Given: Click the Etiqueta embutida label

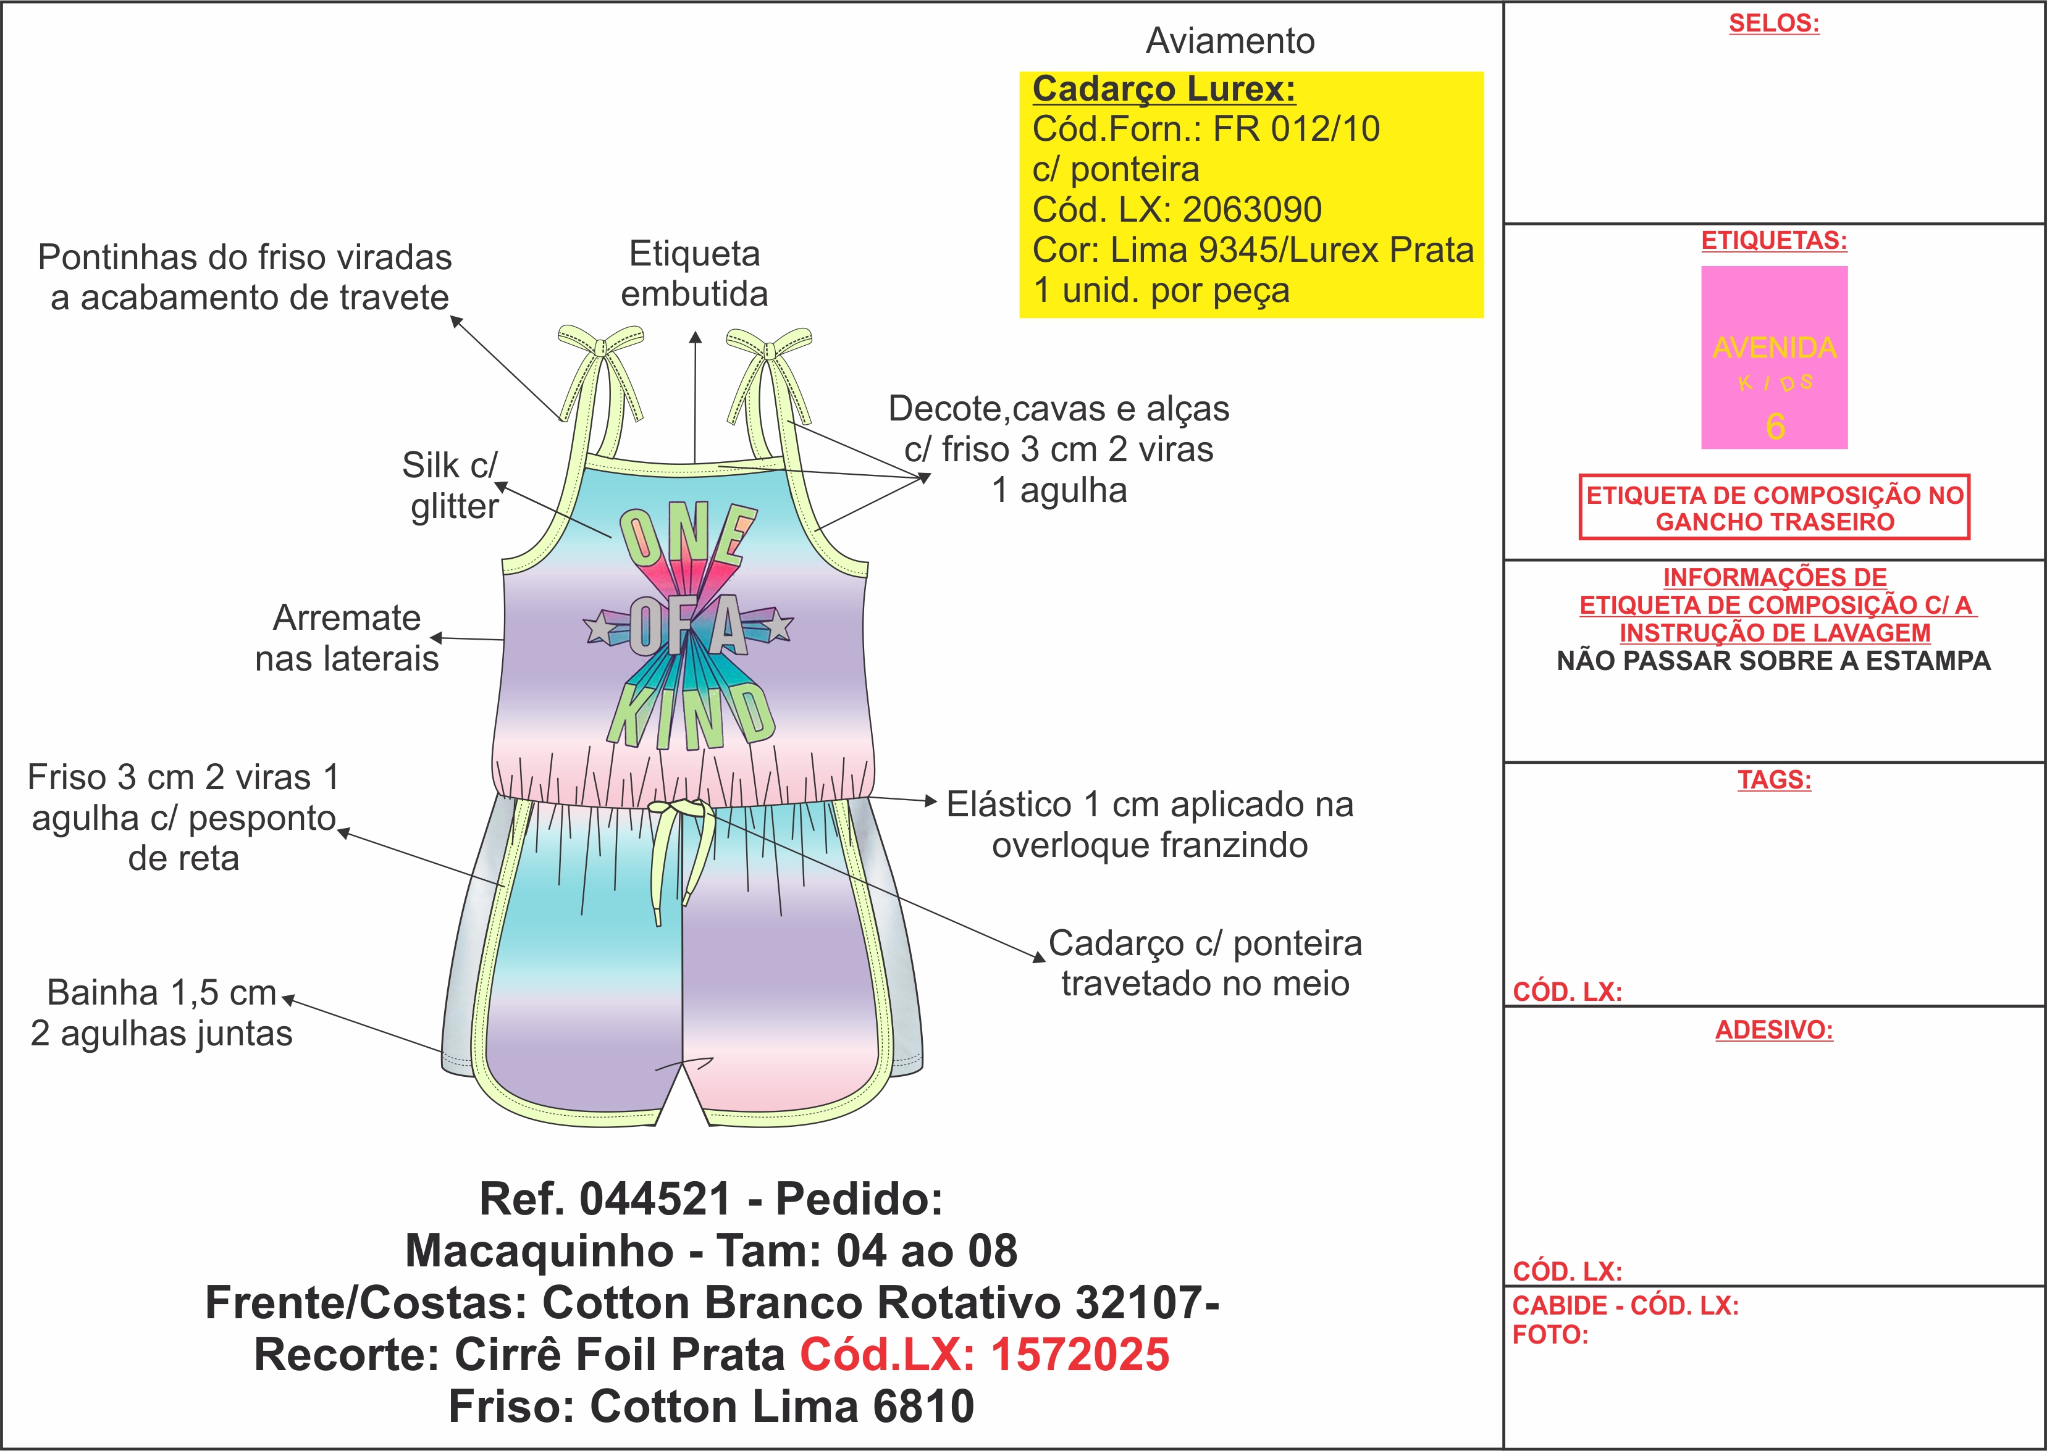Looking at the screenshot, I should [x=694, y=274].
